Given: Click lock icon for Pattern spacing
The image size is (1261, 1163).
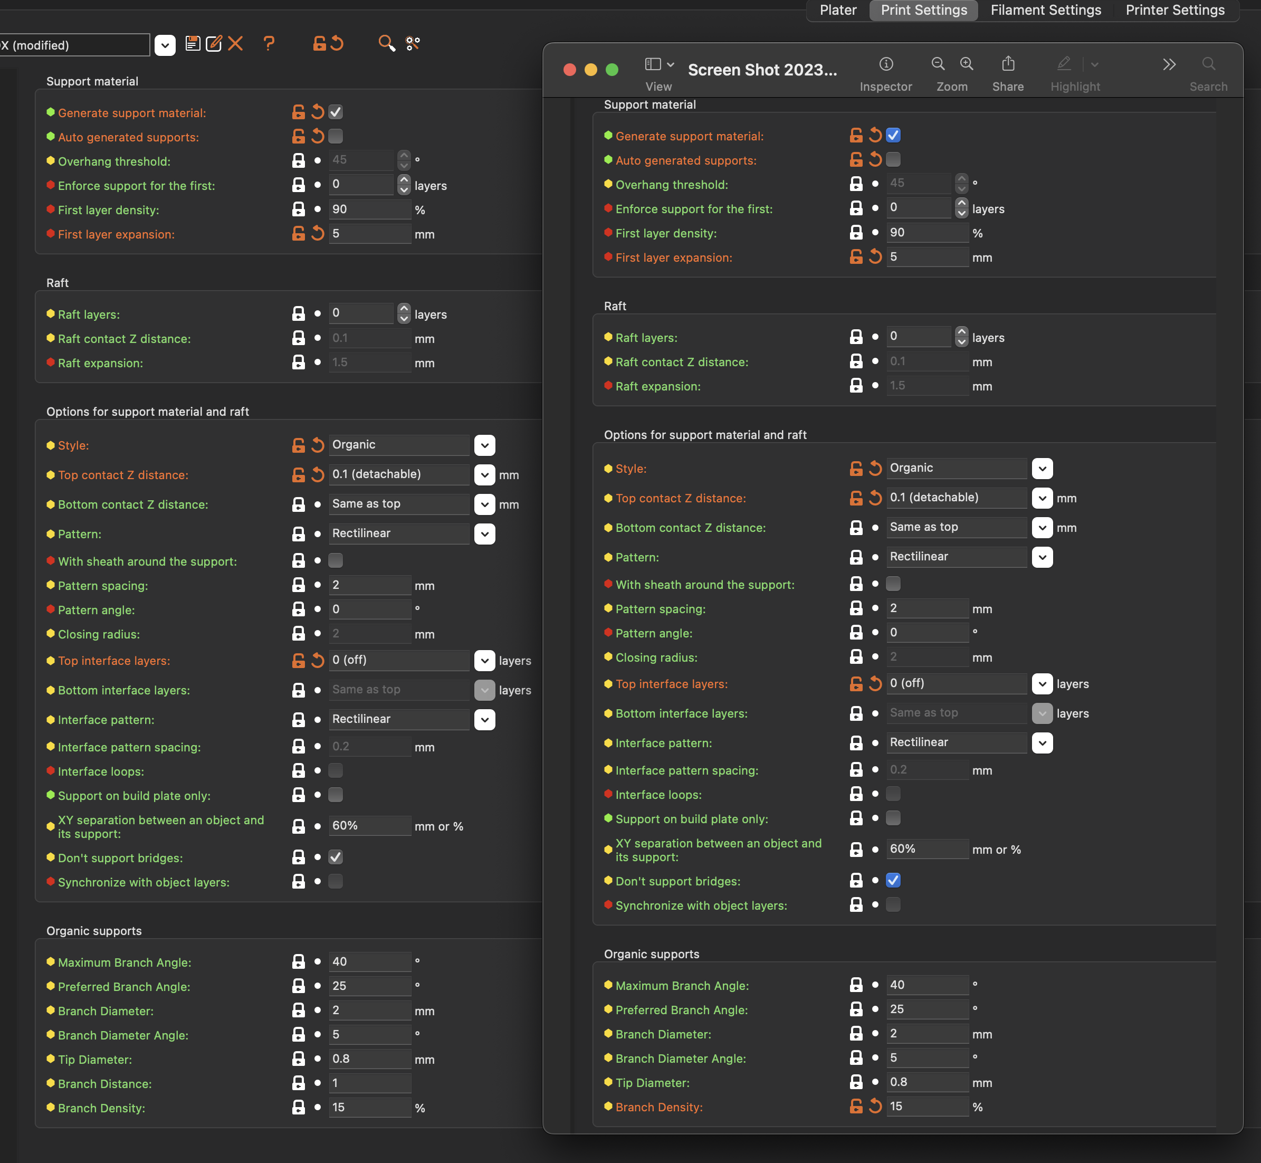Looking at the screenshot, I should point(298,585).
